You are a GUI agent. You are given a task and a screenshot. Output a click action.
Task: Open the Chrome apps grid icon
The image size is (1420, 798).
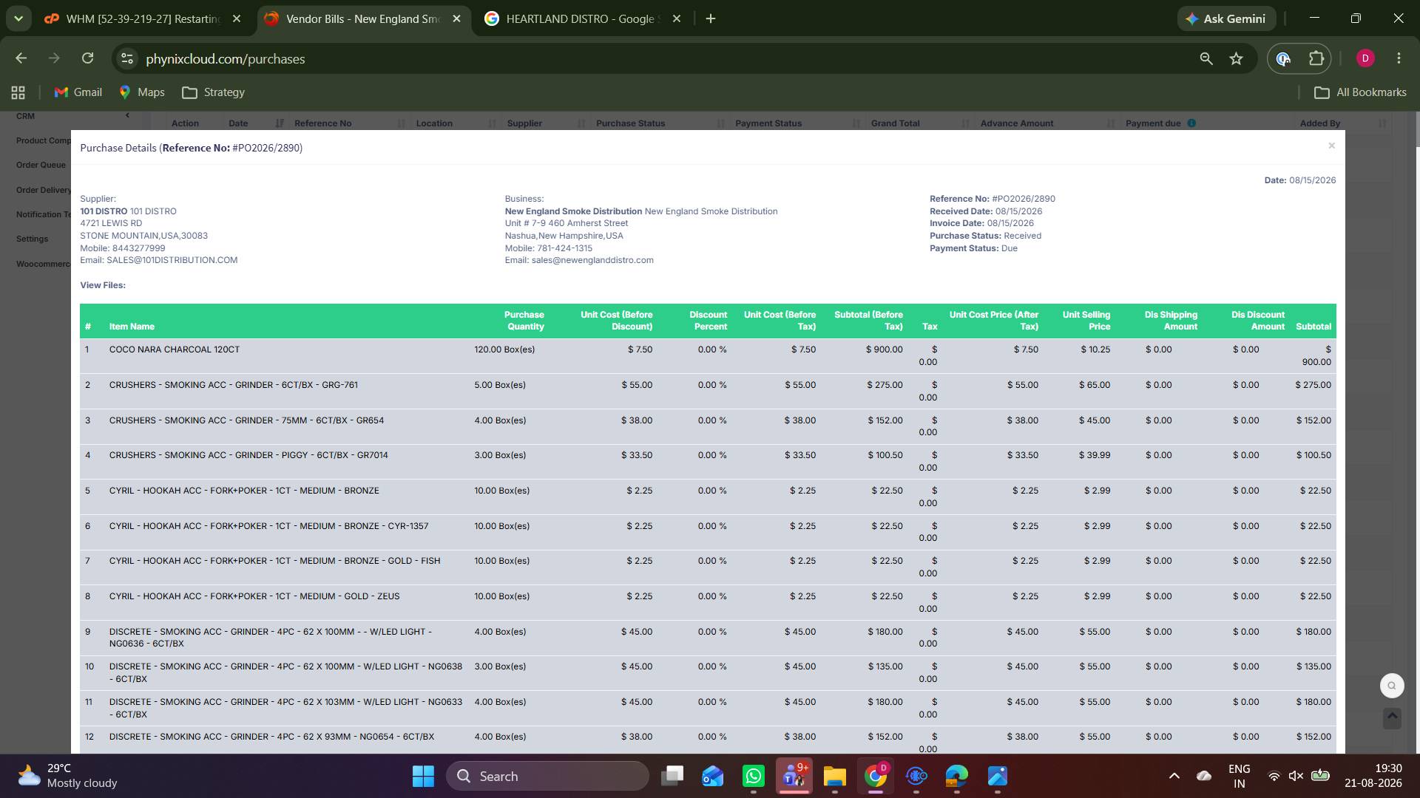18,92
